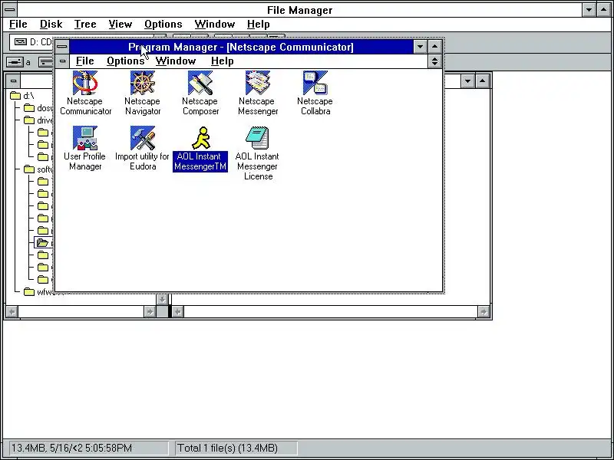Select the software folder in tree
614x460 pixels.
(x=38, y=169)
